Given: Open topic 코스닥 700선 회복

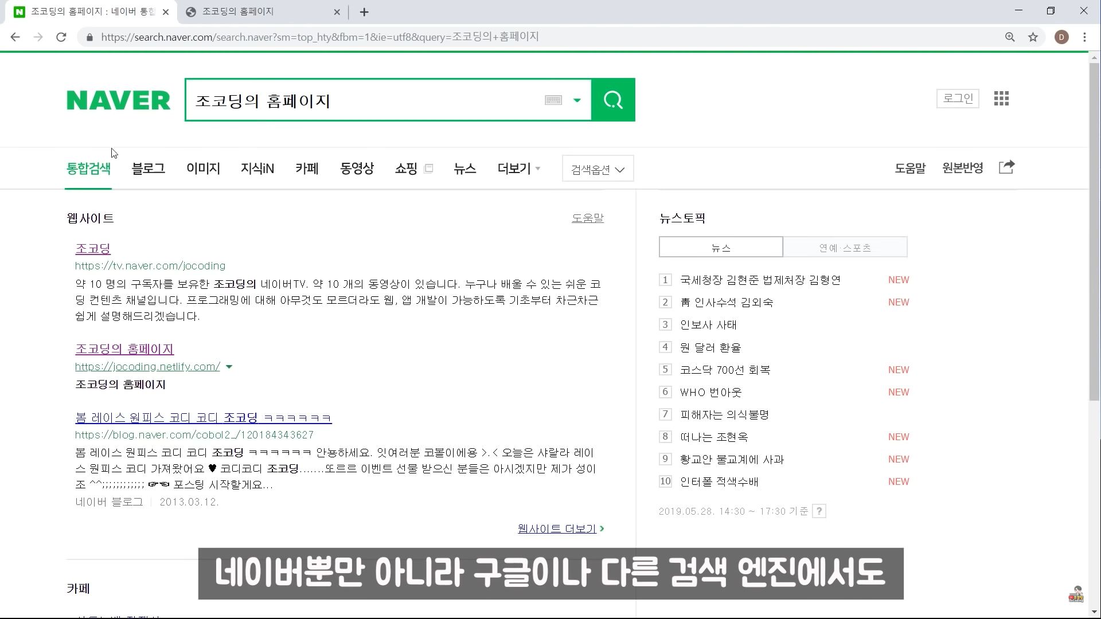Looking at the screenshot, I should [x=725, y=370].
